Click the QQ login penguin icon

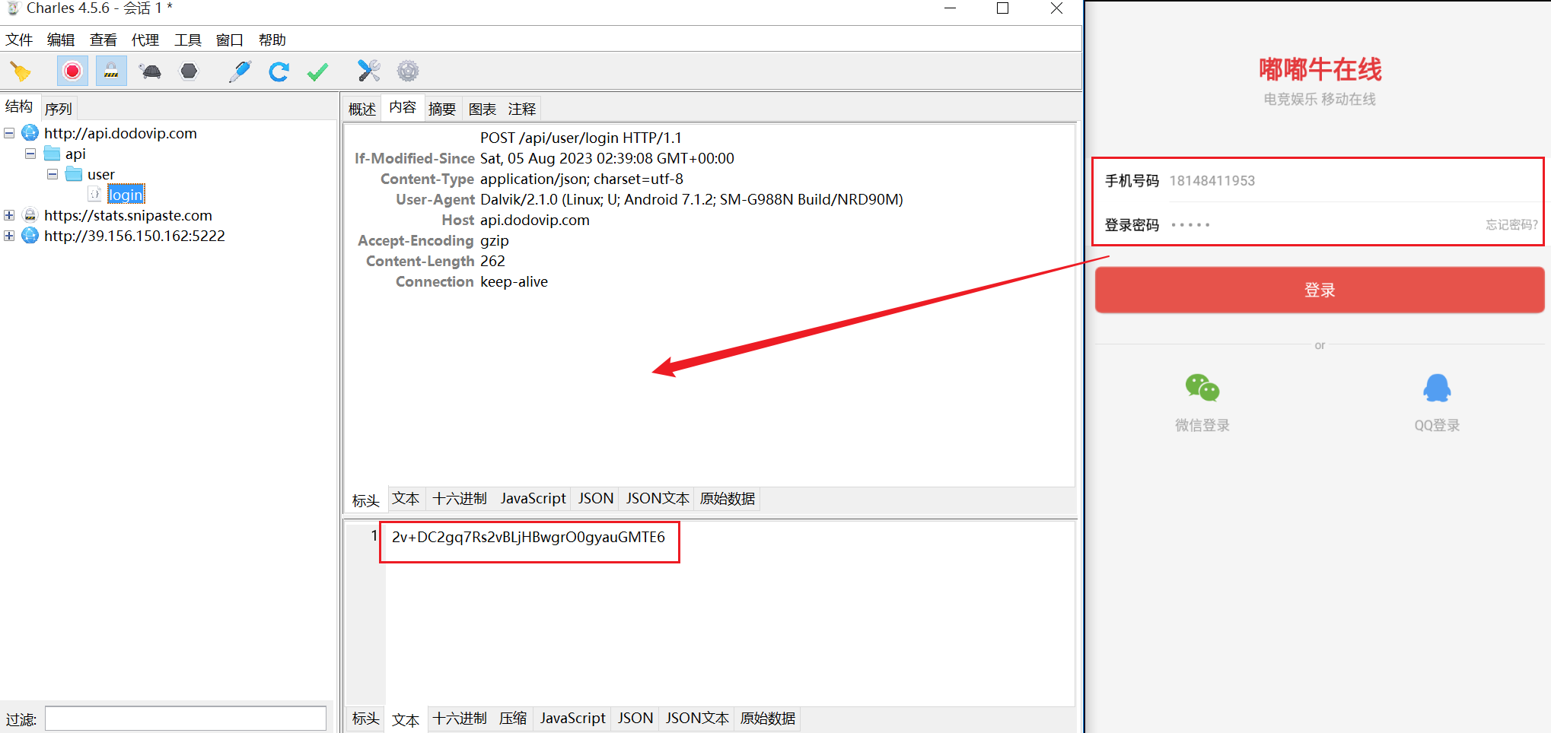pyautogui.click(x=1436, y=389)
